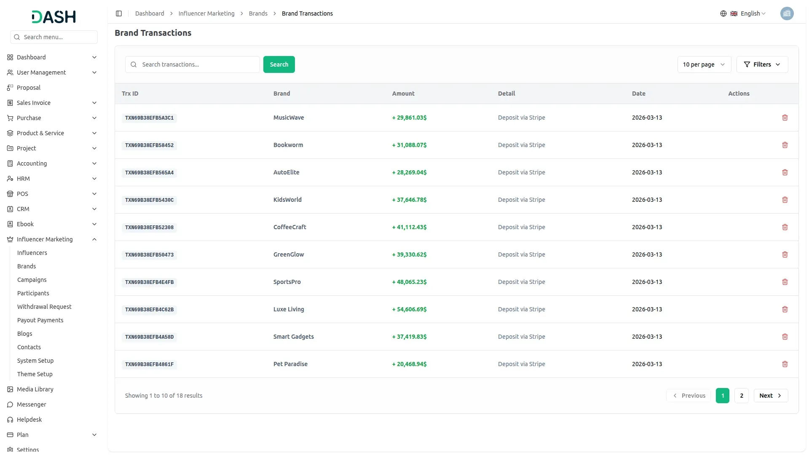
Task: Open Messenger from the sidebar
Action: tap(31, 404)
